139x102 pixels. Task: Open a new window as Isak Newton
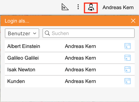[128, 70]
